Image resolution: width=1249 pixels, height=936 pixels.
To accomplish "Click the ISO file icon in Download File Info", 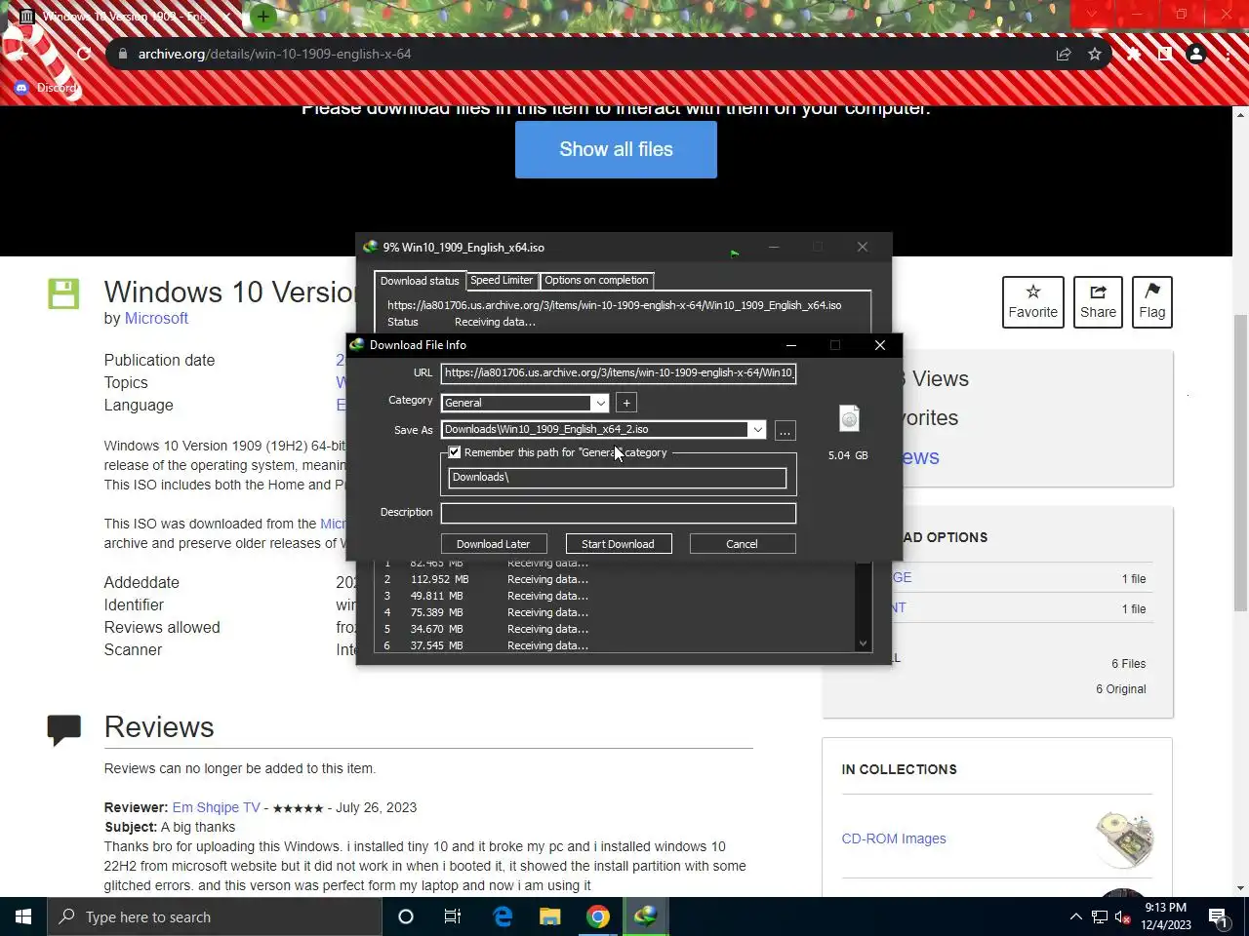I will click(849, 418).
